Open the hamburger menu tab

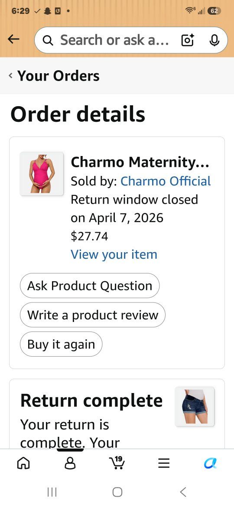(164, 463)
